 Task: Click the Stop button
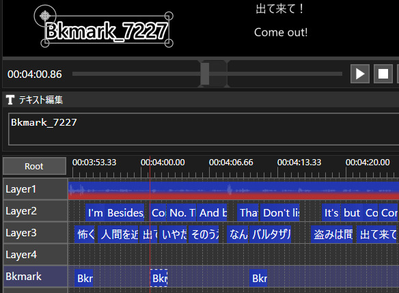(x=383, y=74)
